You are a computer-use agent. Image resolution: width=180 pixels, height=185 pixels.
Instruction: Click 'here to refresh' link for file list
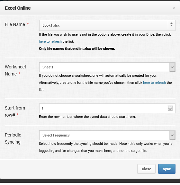50,41
